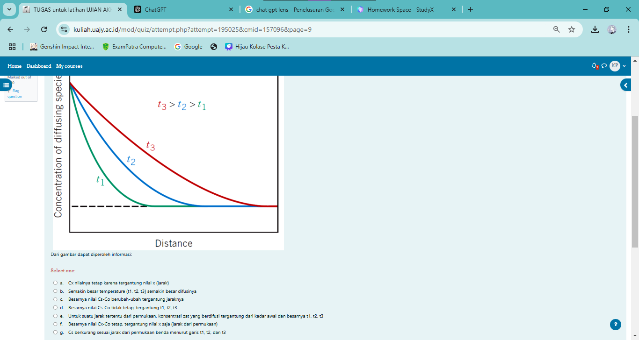
Task: Minimize the browser window
Action: click(585, 9)
